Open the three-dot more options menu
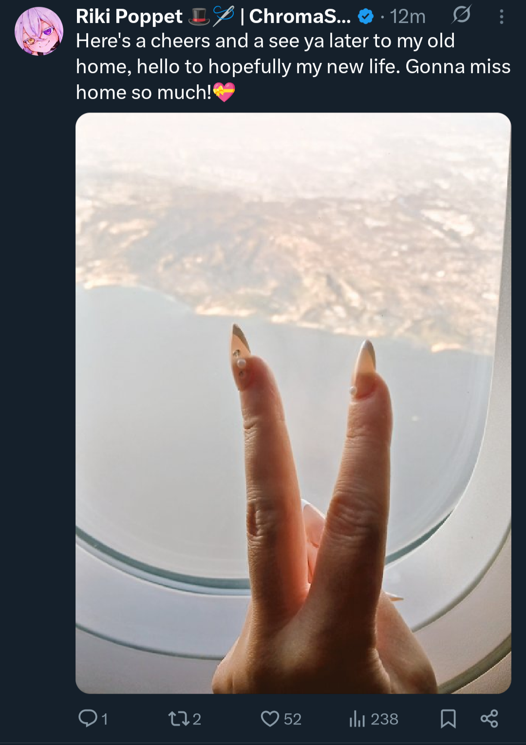 pos(501,17)
